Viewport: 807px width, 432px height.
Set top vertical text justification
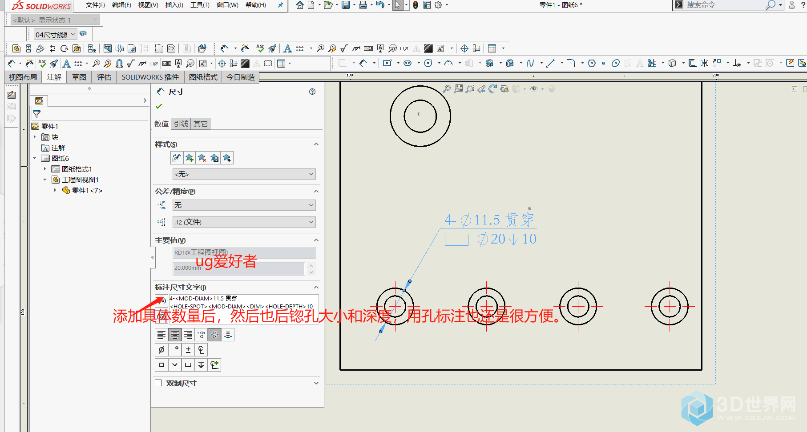201,335
